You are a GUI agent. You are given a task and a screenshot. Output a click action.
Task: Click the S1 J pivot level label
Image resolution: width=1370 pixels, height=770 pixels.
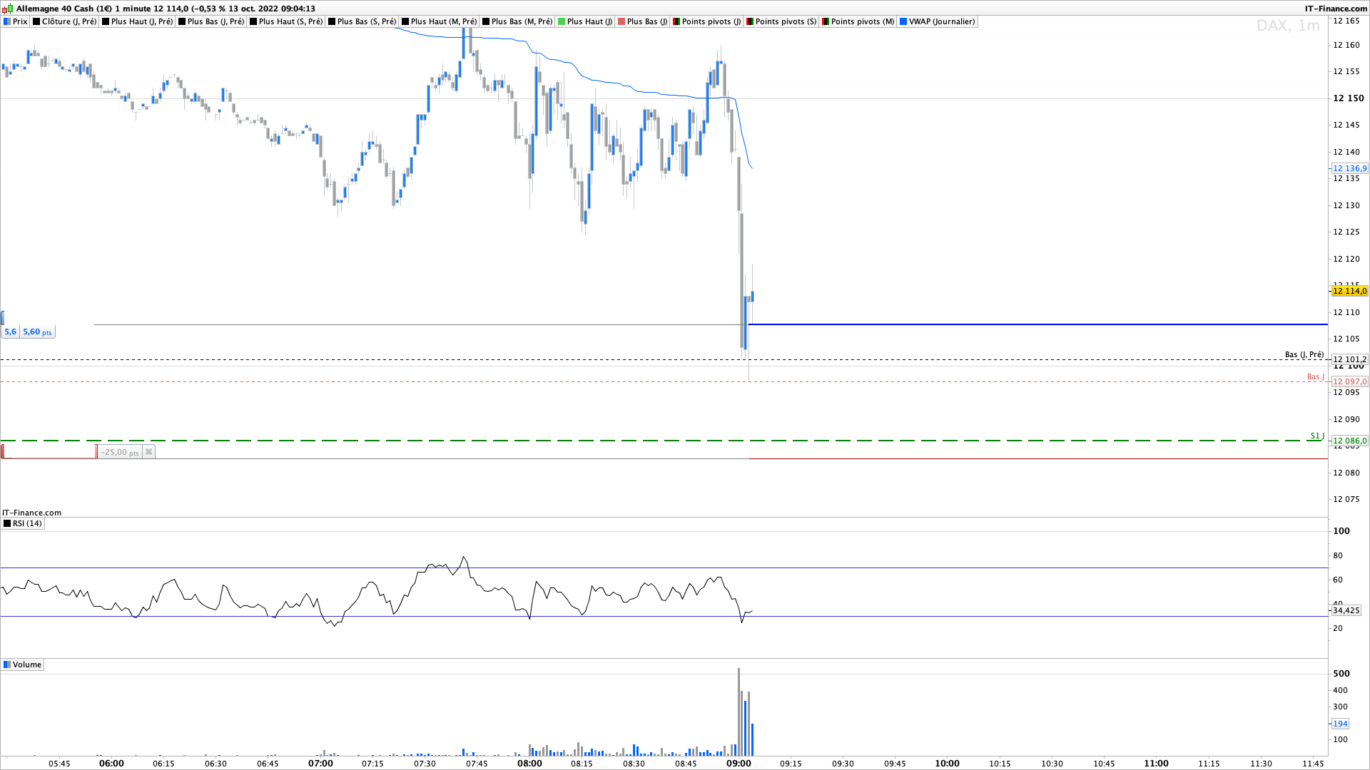point(1316,436)
